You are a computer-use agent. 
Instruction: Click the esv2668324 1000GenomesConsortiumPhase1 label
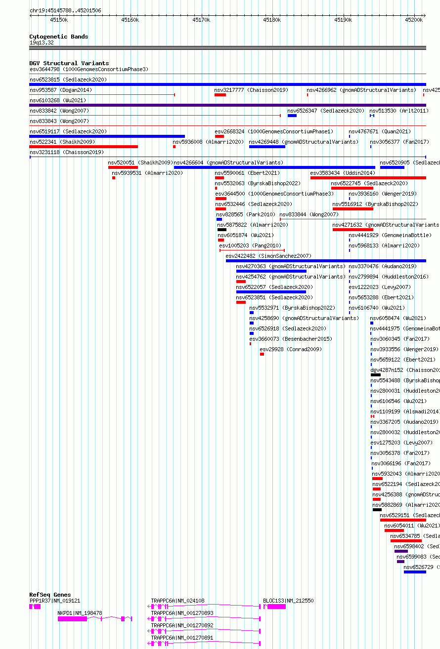point(274,131)
